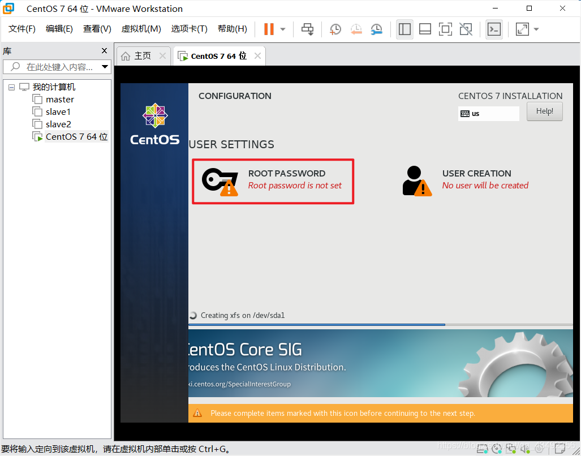The height and width of the screenshot is (456, 581).
Task: Click the CENTOS 7 INSTALLATION title text
Action: (510, 96)
